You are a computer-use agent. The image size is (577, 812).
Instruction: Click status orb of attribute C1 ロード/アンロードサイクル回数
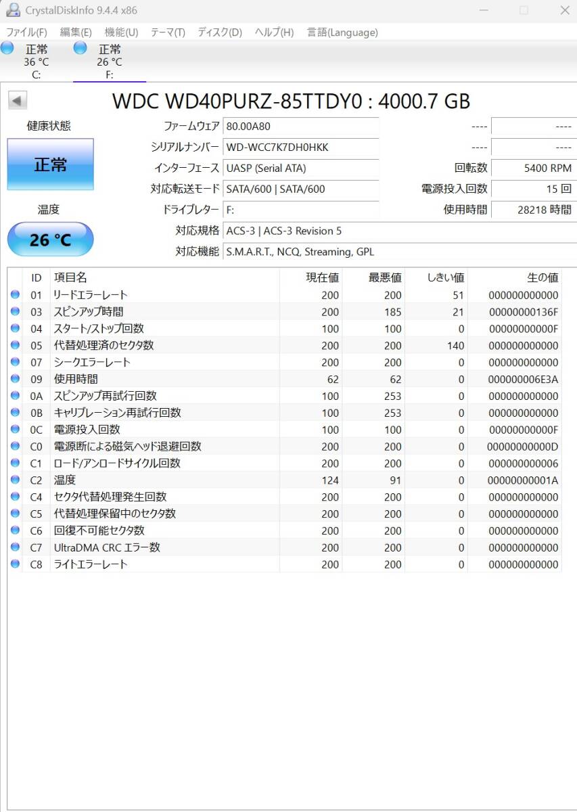point(15,463)
